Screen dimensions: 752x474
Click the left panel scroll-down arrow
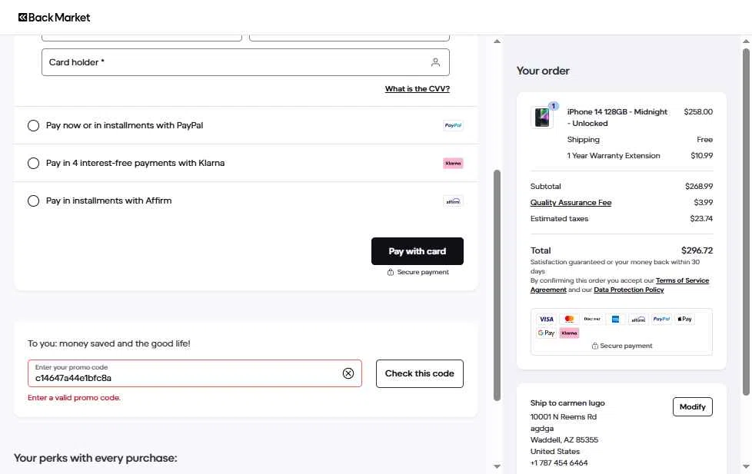pyautogui.click(x=497, y=466)
